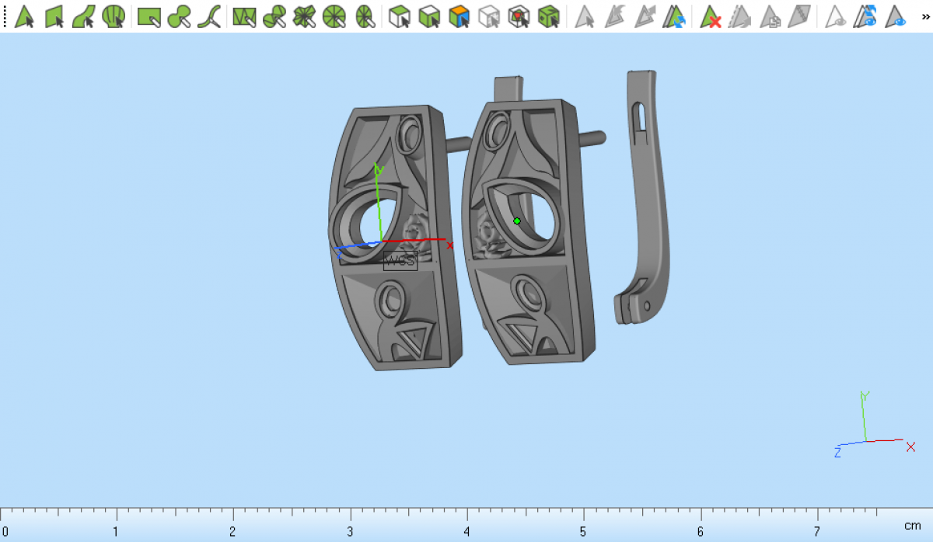The image size is (933, 542).
Task: Click the grayed-out wireframe cube icon
Action: [x=489, y=16]
